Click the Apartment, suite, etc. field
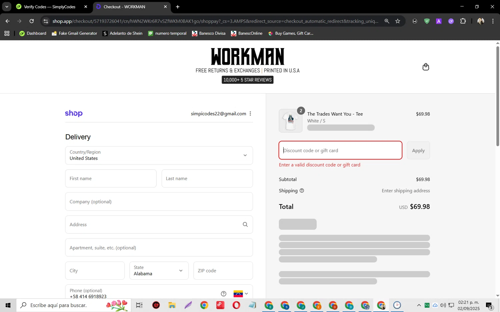Image resolution: width=500 pixels, height=312 pixels. point(159,247)
